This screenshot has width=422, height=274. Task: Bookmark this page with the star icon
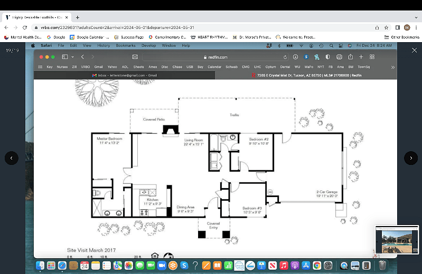[x=386, y=27]
